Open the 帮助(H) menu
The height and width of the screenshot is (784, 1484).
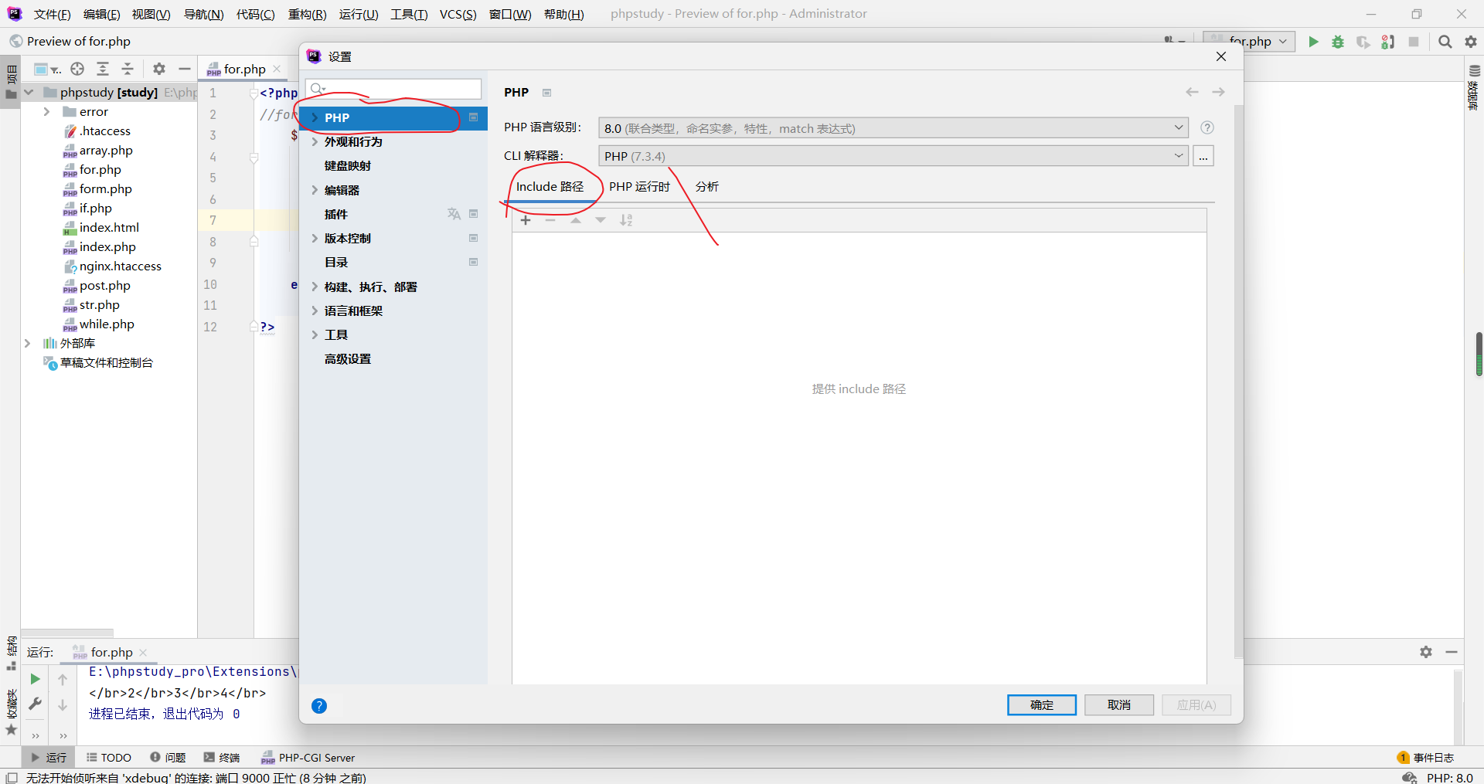pos(563,14)
